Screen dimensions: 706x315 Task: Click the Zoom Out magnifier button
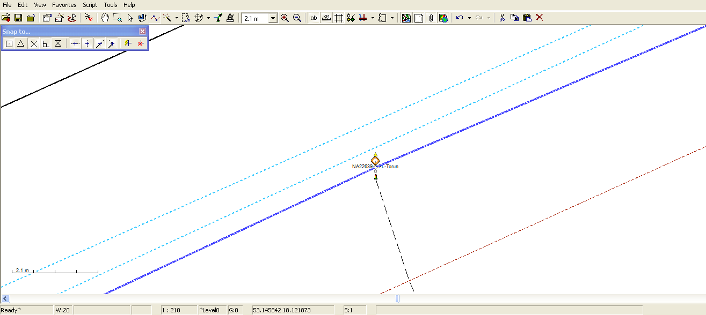coord(297,18)
